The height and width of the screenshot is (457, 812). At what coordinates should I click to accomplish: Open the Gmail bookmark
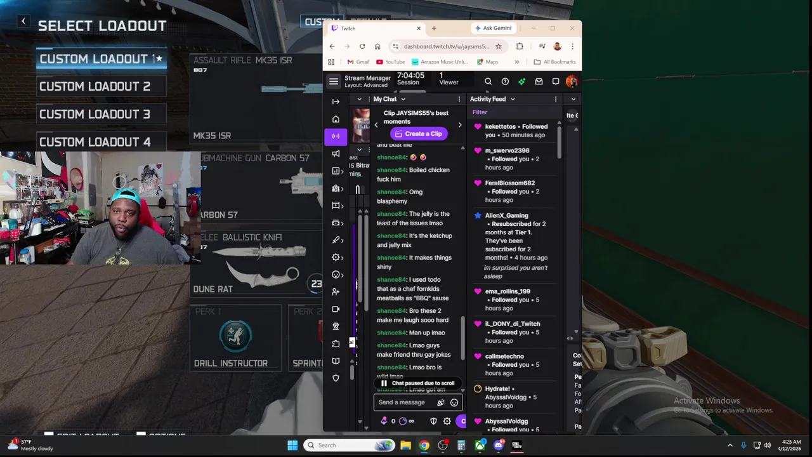pyautogui.click(x=358, y=62)
